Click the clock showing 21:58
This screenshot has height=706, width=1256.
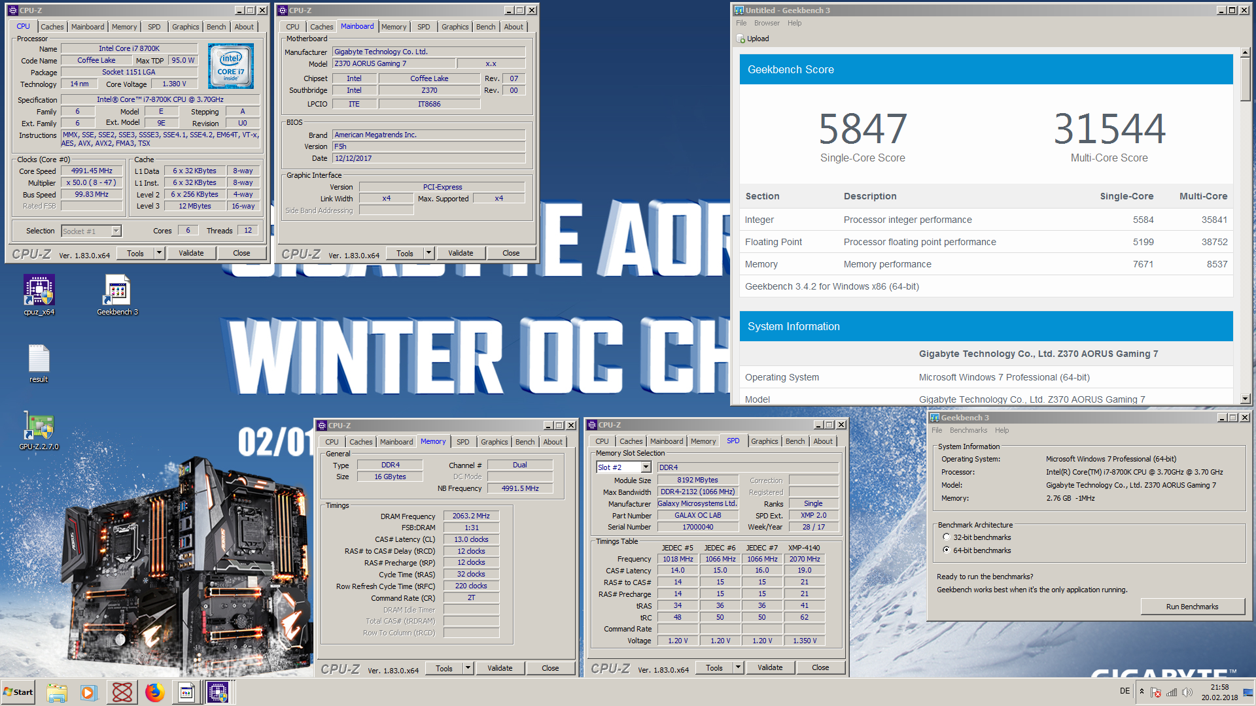(x=1219, y=687)
